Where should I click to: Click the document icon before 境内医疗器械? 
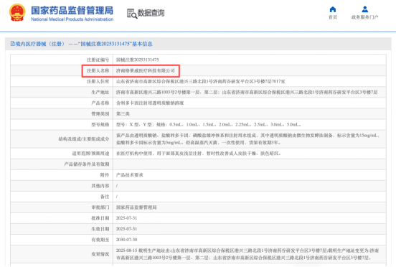pyautogui.click(x=12, y=44)
